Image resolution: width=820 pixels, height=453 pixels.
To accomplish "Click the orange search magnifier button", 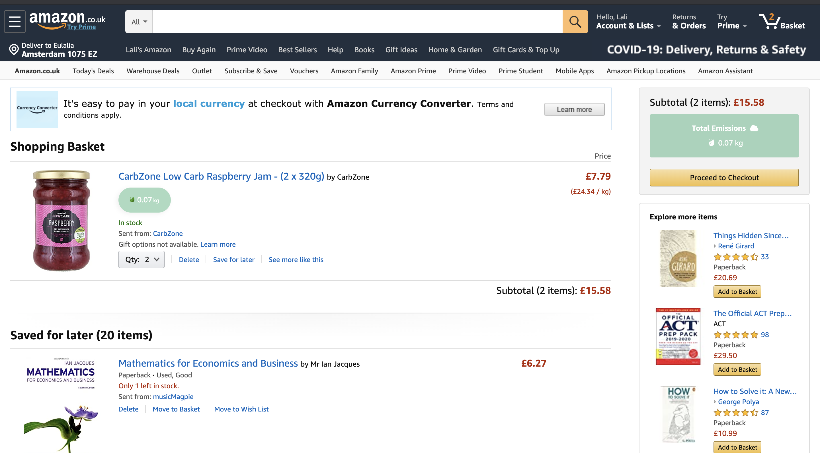I will (575, 22).
